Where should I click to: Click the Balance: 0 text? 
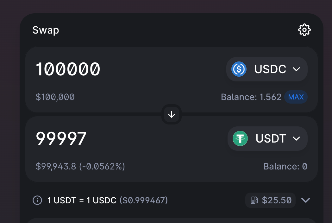click(x=285, y=166)
